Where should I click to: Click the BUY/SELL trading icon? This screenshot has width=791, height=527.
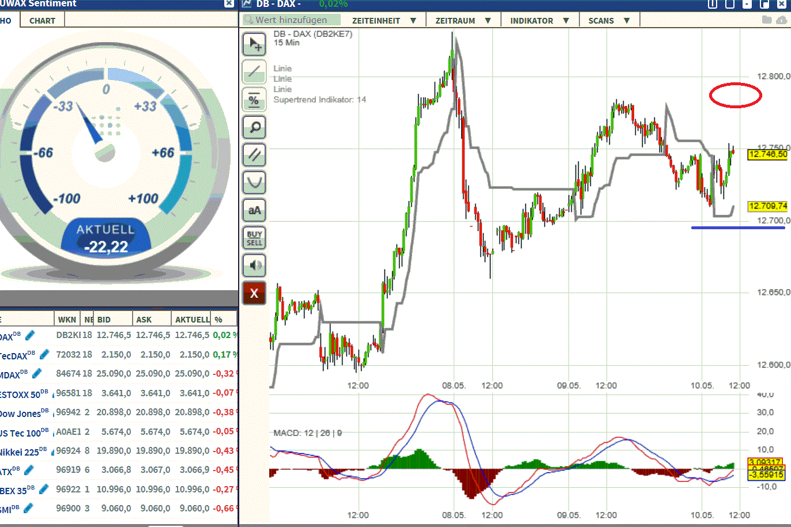(254, 238)
